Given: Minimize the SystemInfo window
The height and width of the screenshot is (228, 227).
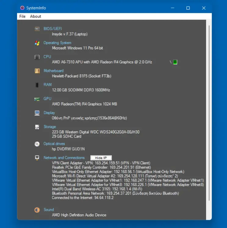Looking at the screenshot, I should [x=172, y=8].
